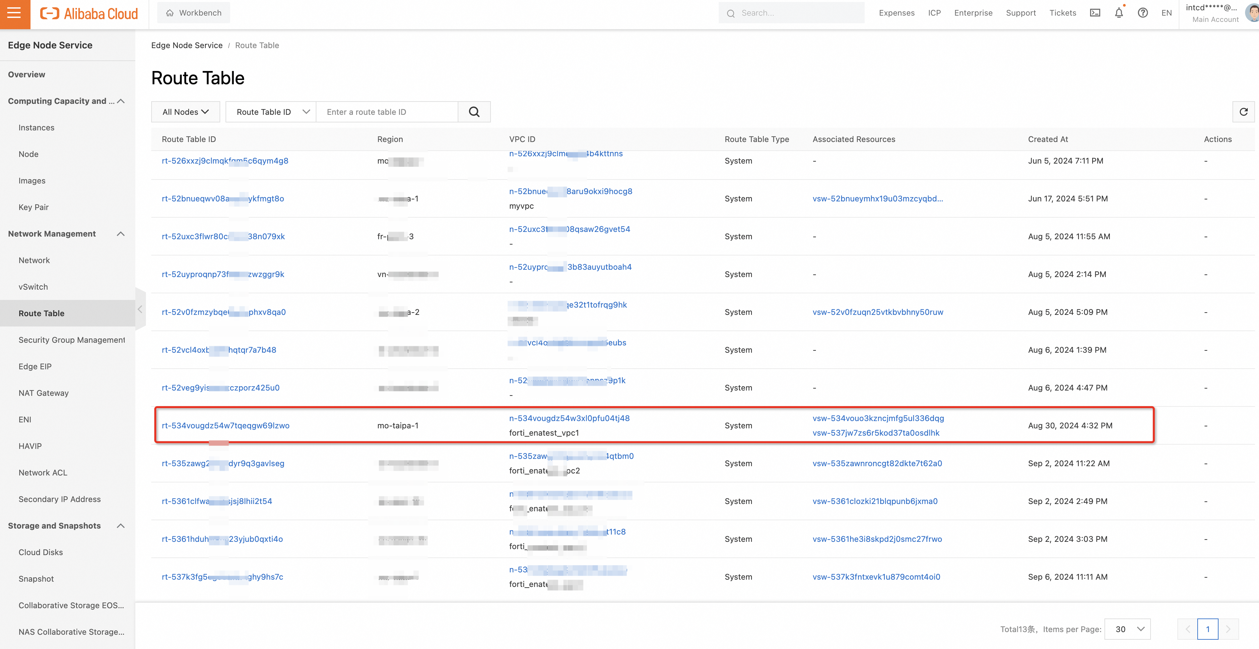This screenshot has width=1259, height=649.
Task: Open Network ACL in the sidebar
Action: [42, 473]
